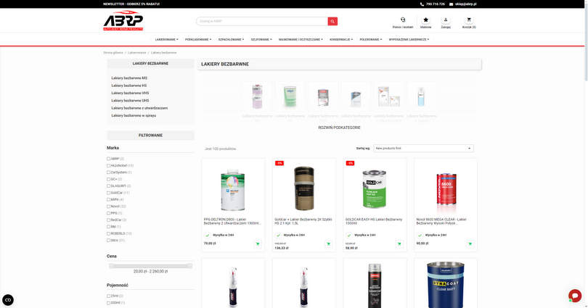Image resolution: width=588 pixels, height=308 pixels.
Task: Add PPG Deltron D800 to cart
Action: [258, 244]
